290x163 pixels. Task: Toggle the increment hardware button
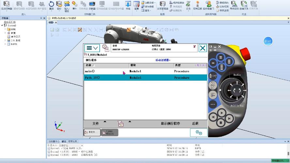tap(213, 104)
